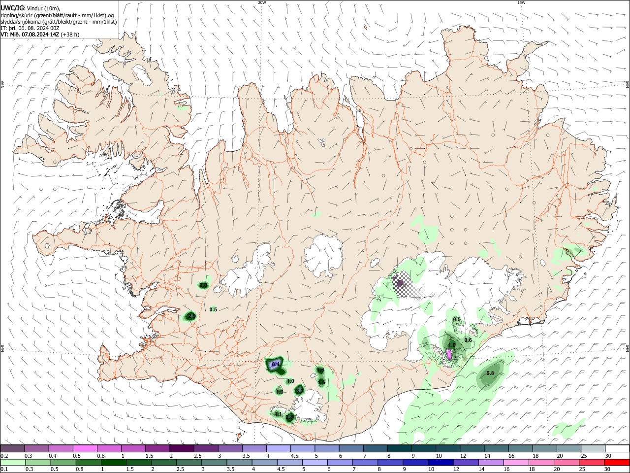
Task: Click the 0.8 value over the sea
Action: 490,373
